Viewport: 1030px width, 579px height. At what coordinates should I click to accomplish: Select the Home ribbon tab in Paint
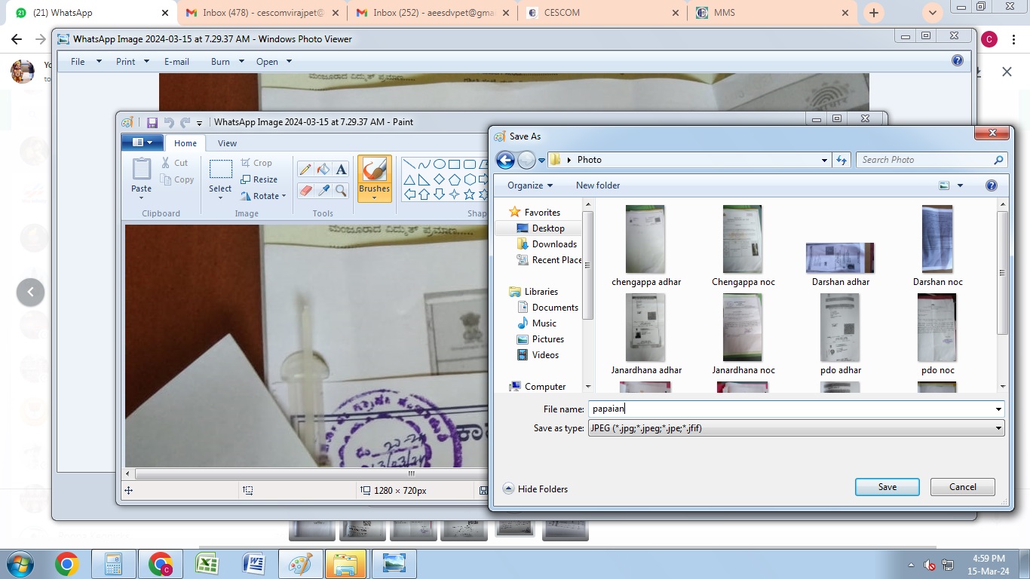(185, 143)
